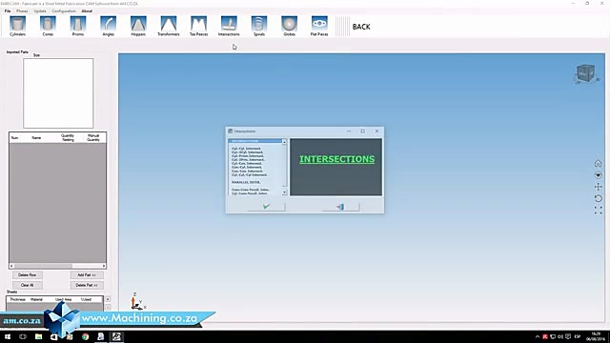The image size is (610, 343).
Task: Open the Configuration menu
Action: click(x=64, y=10)
